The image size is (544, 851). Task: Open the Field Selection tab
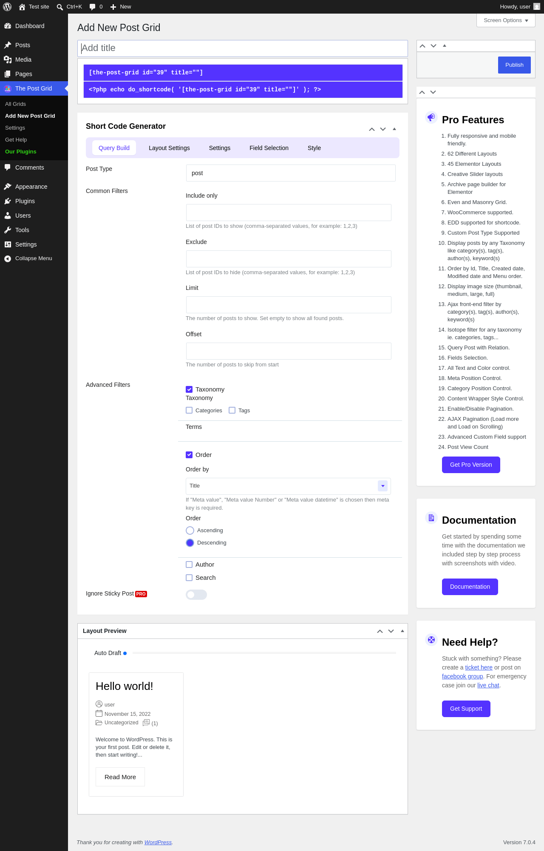(269, 148)
